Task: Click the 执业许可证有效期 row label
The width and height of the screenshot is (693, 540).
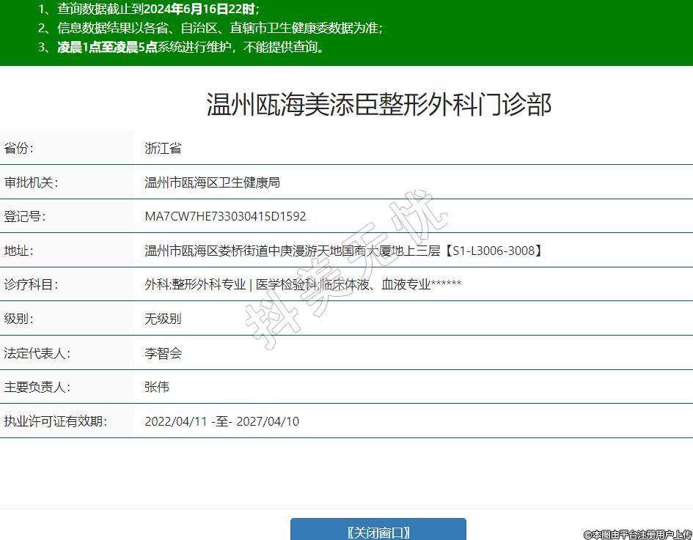Action: coord(55,421)
